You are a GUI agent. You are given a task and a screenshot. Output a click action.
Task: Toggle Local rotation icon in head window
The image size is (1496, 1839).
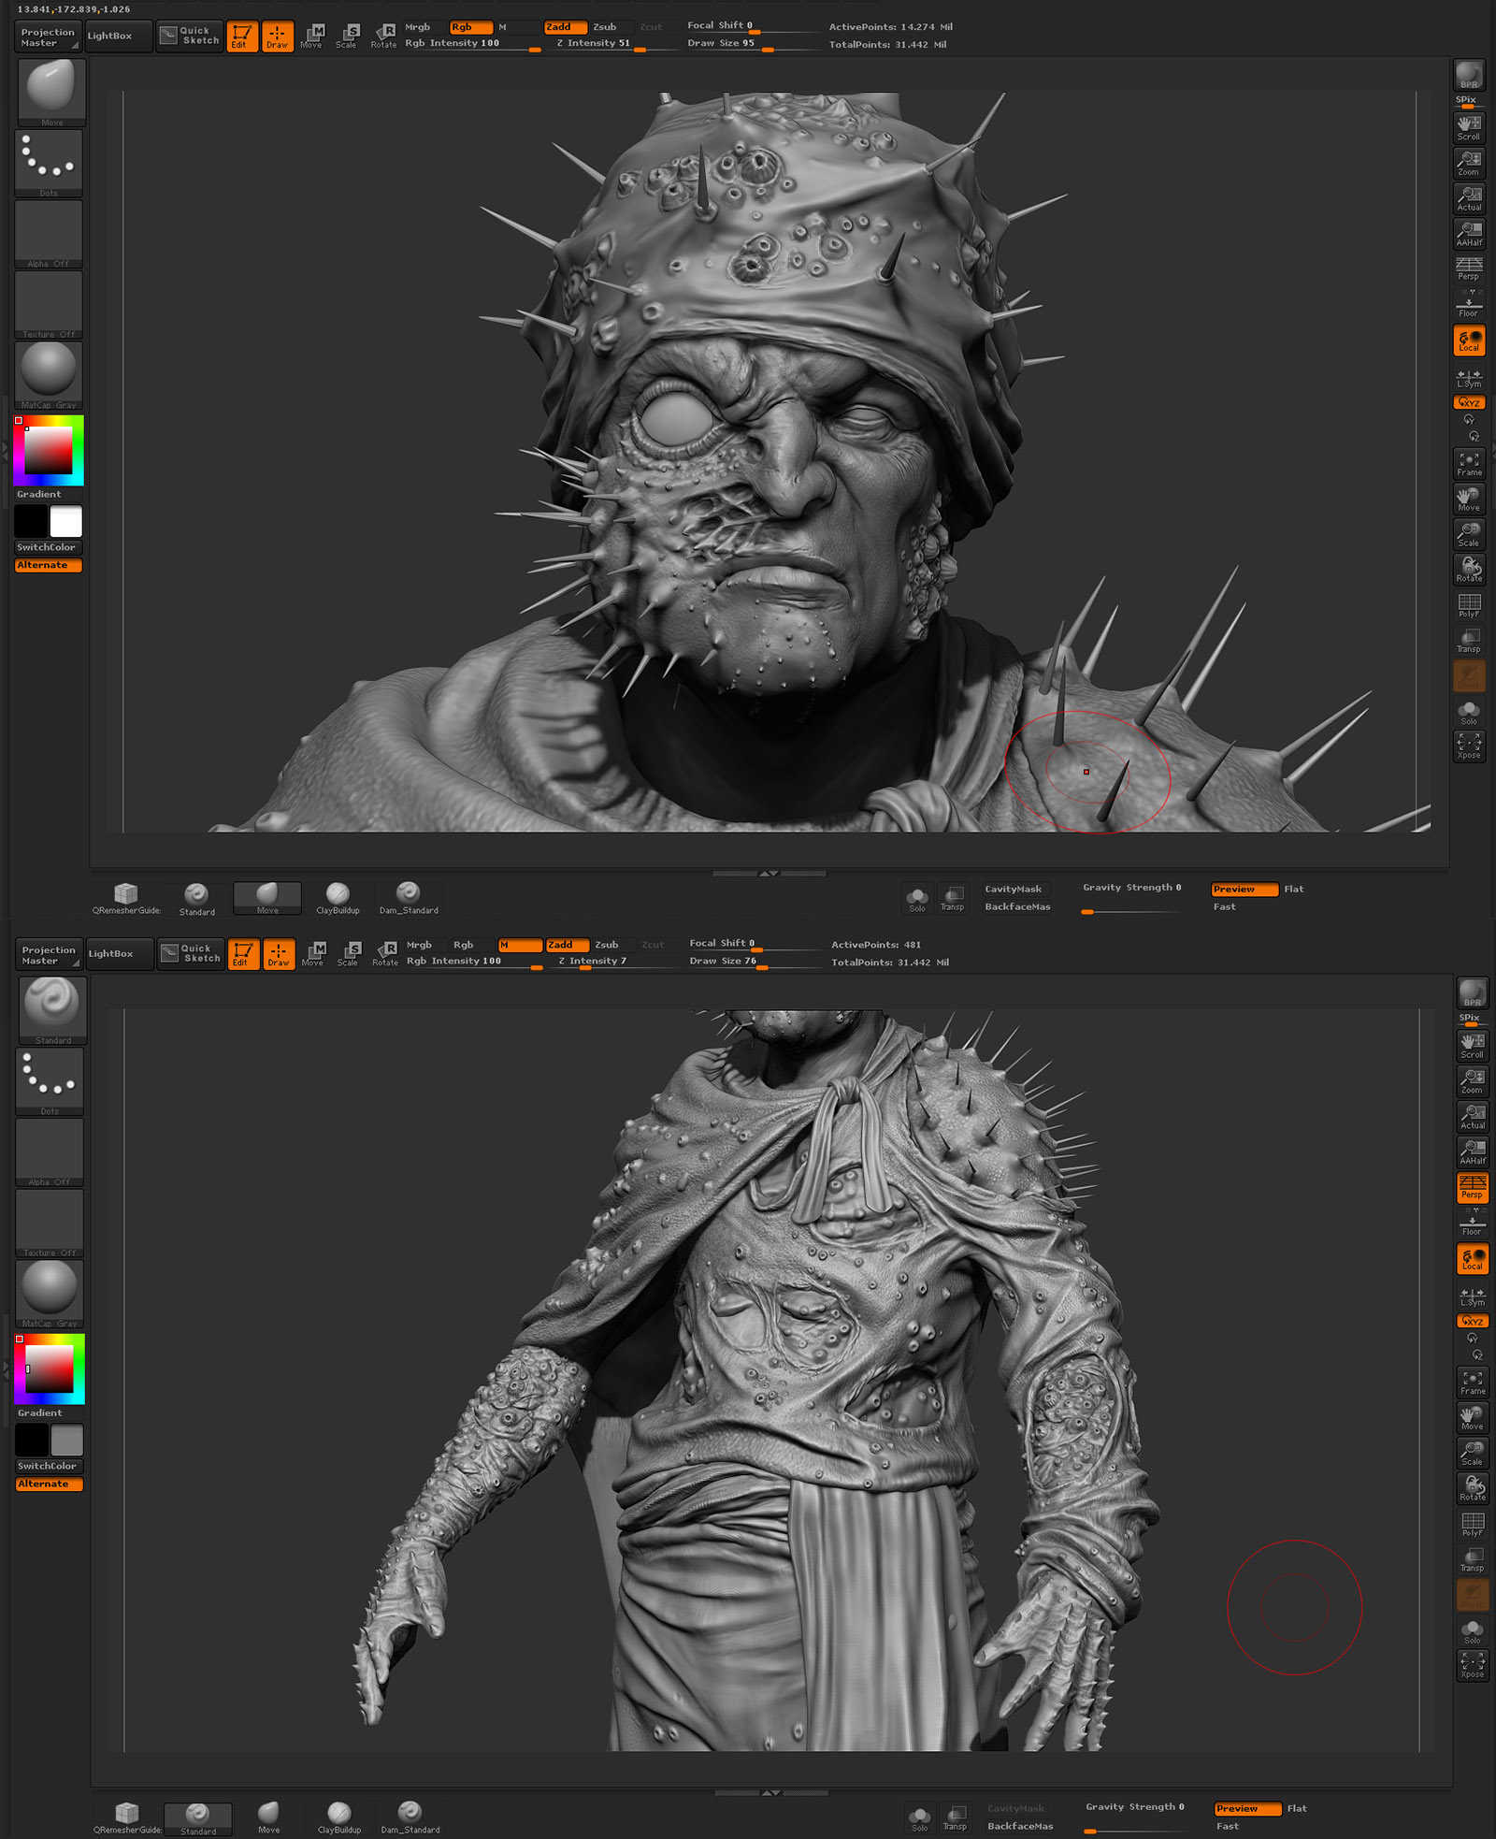click(1469, 340)
